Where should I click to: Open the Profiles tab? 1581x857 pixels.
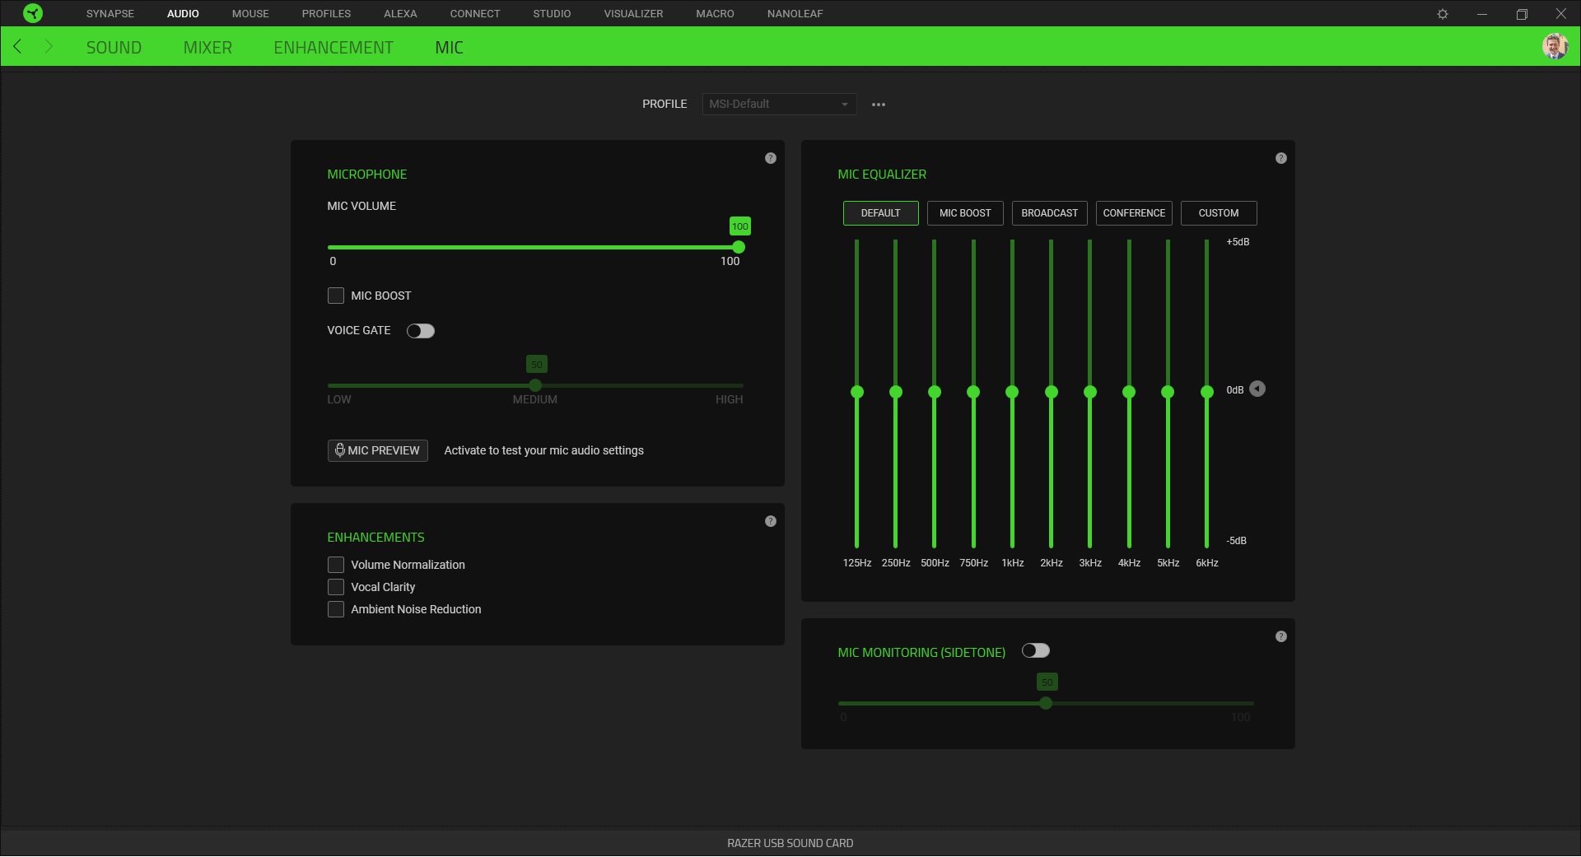326,14
